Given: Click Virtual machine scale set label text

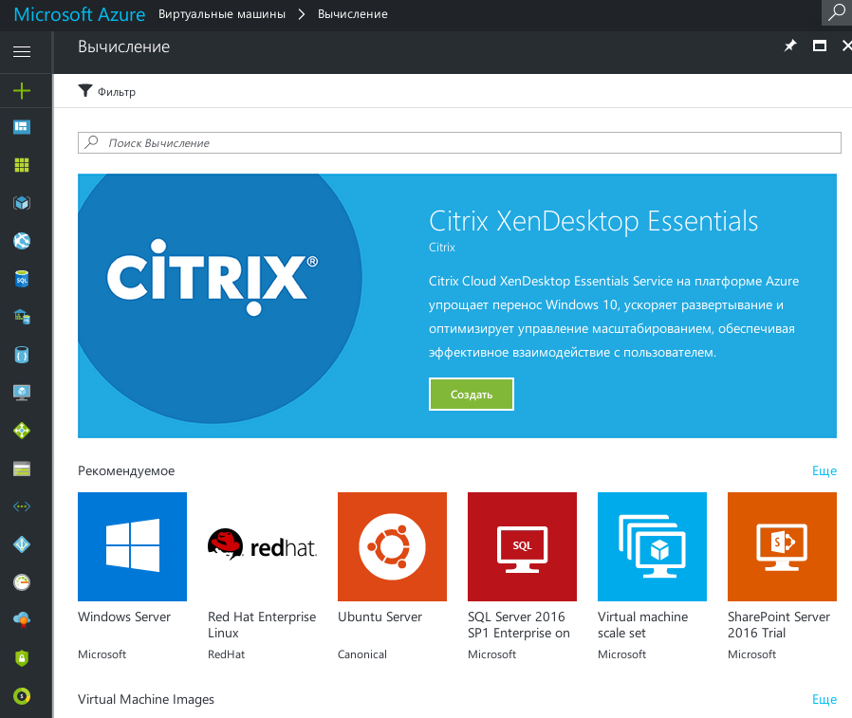Looking at the screenshot, I should [x=643, y=625].
